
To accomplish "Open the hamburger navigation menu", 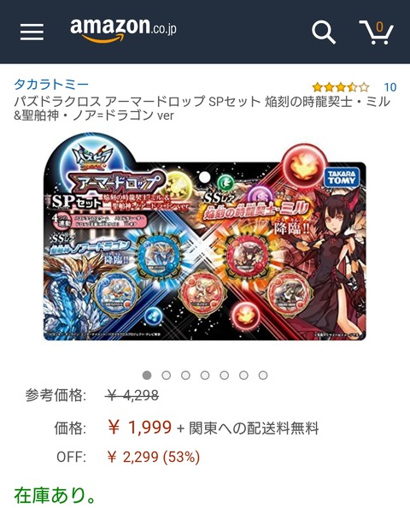I will coord(32,32).
